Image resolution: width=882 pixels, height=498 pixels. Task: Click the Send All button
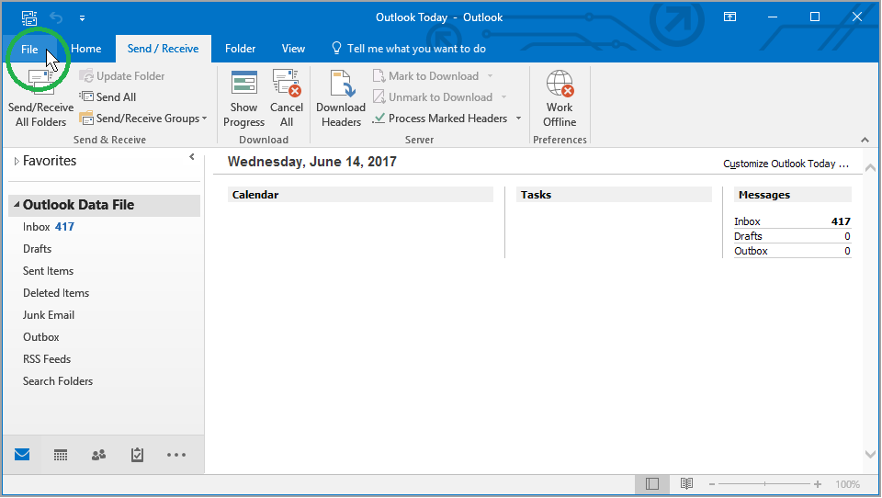point(108,97)
